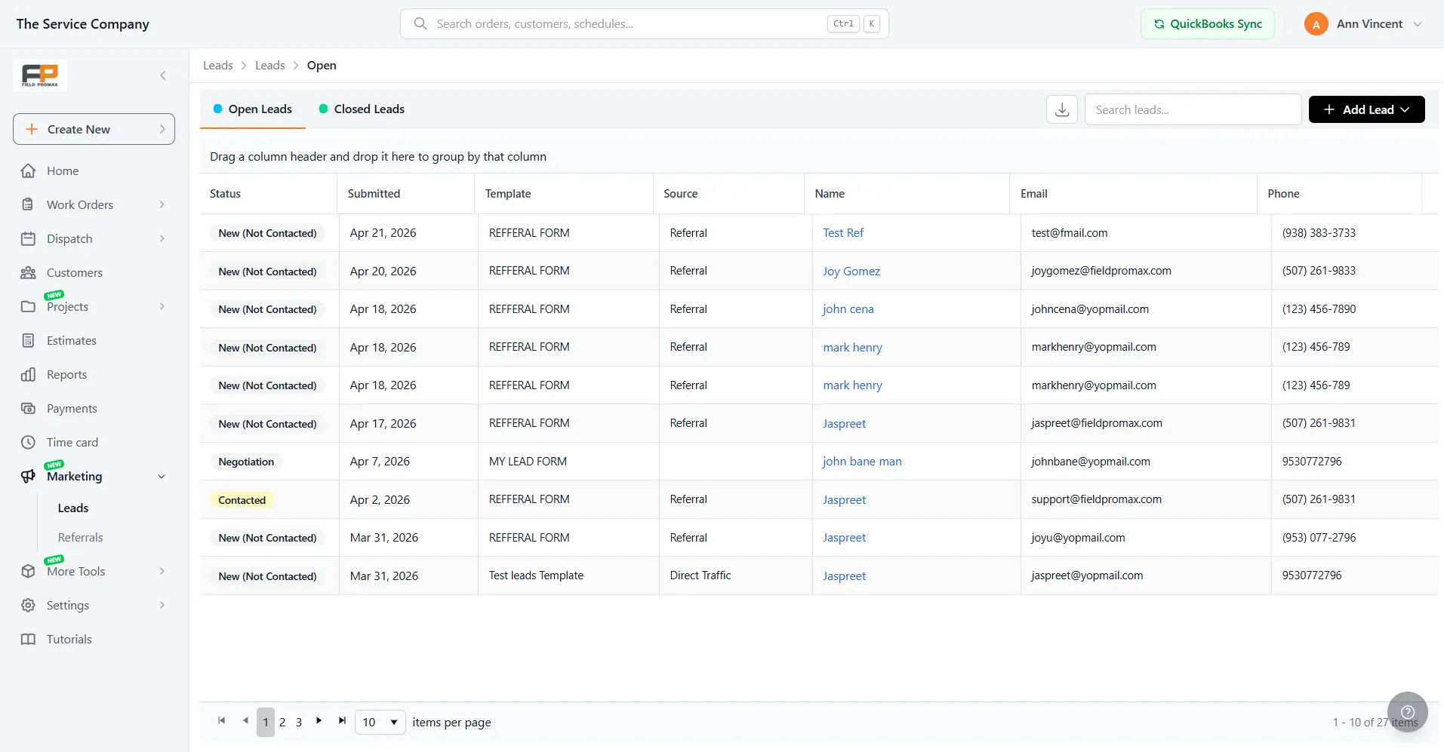This screenshot has width=1444, height=752.
Task: Open the Add Lead dropdown button
Action: (x=1366, y=109)
